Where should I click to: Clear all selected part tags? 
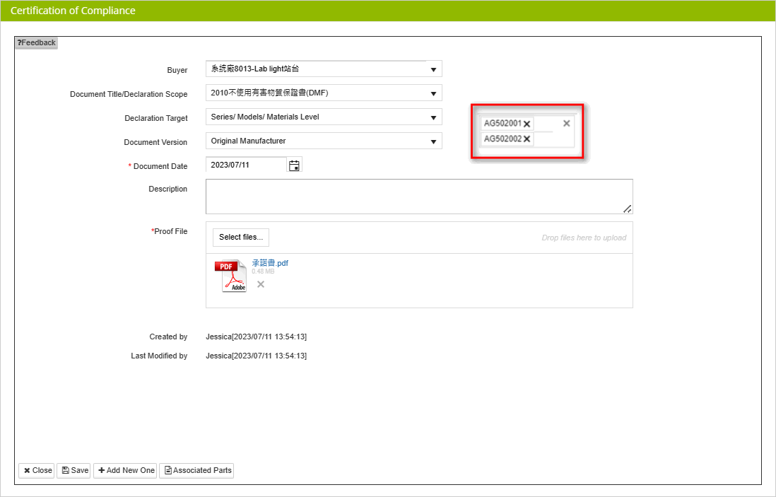(567, 123)
